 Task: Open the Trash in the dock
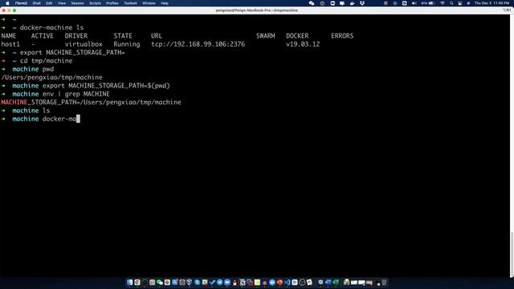384,282
